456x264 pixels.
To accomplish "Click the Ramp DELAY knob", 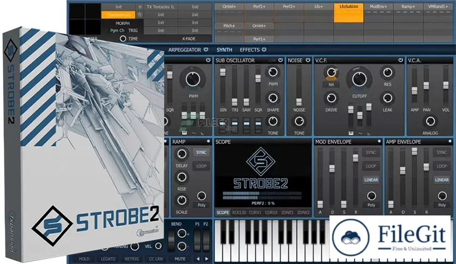I will click(x=182, y=154).
